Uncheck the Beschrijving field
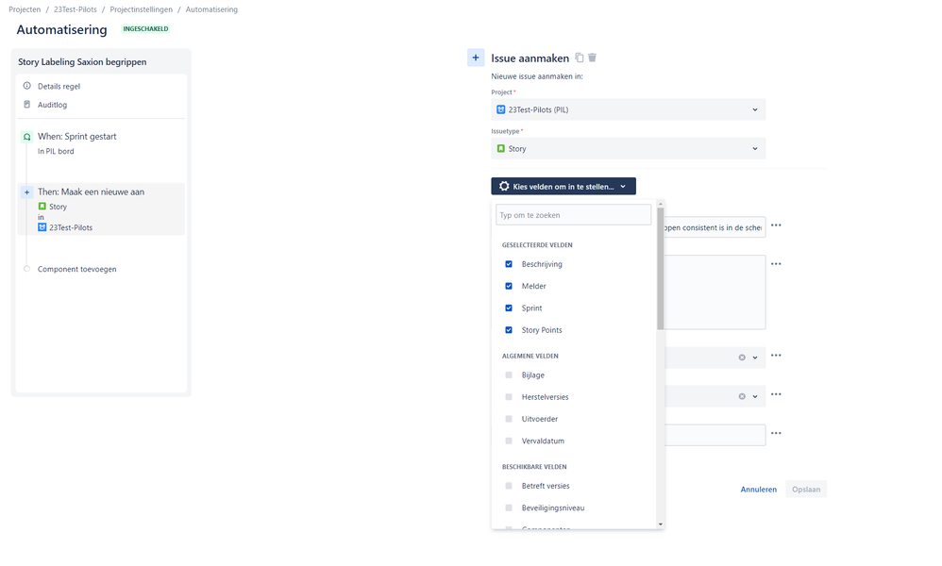This screenshot has width=942, height=566. 509,264
